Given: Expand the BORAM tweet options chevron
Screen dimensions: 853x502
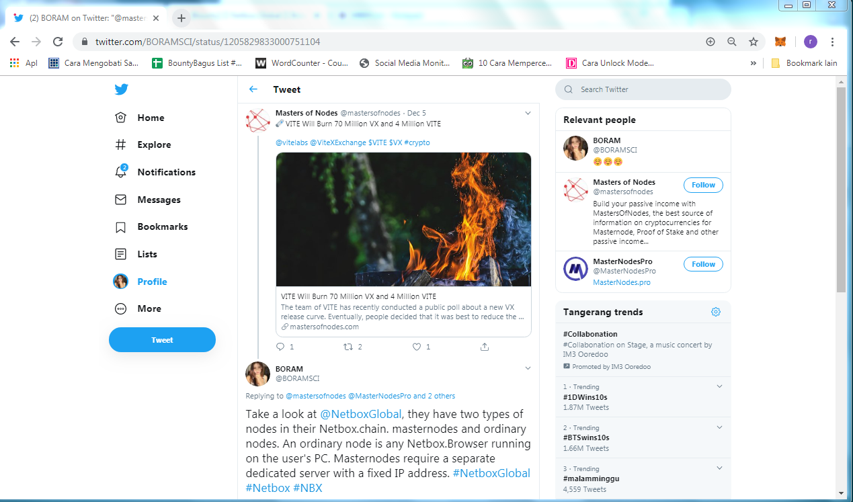Looking at the screenshot, I should [528, 368].
